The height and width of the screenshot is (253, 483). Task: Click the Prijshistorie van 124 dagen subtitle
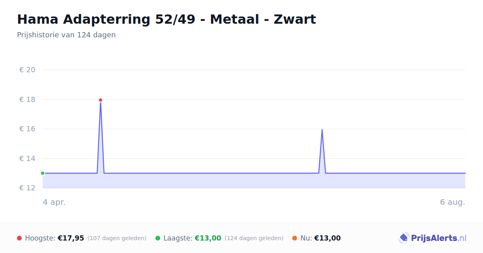tap(66, 35)
